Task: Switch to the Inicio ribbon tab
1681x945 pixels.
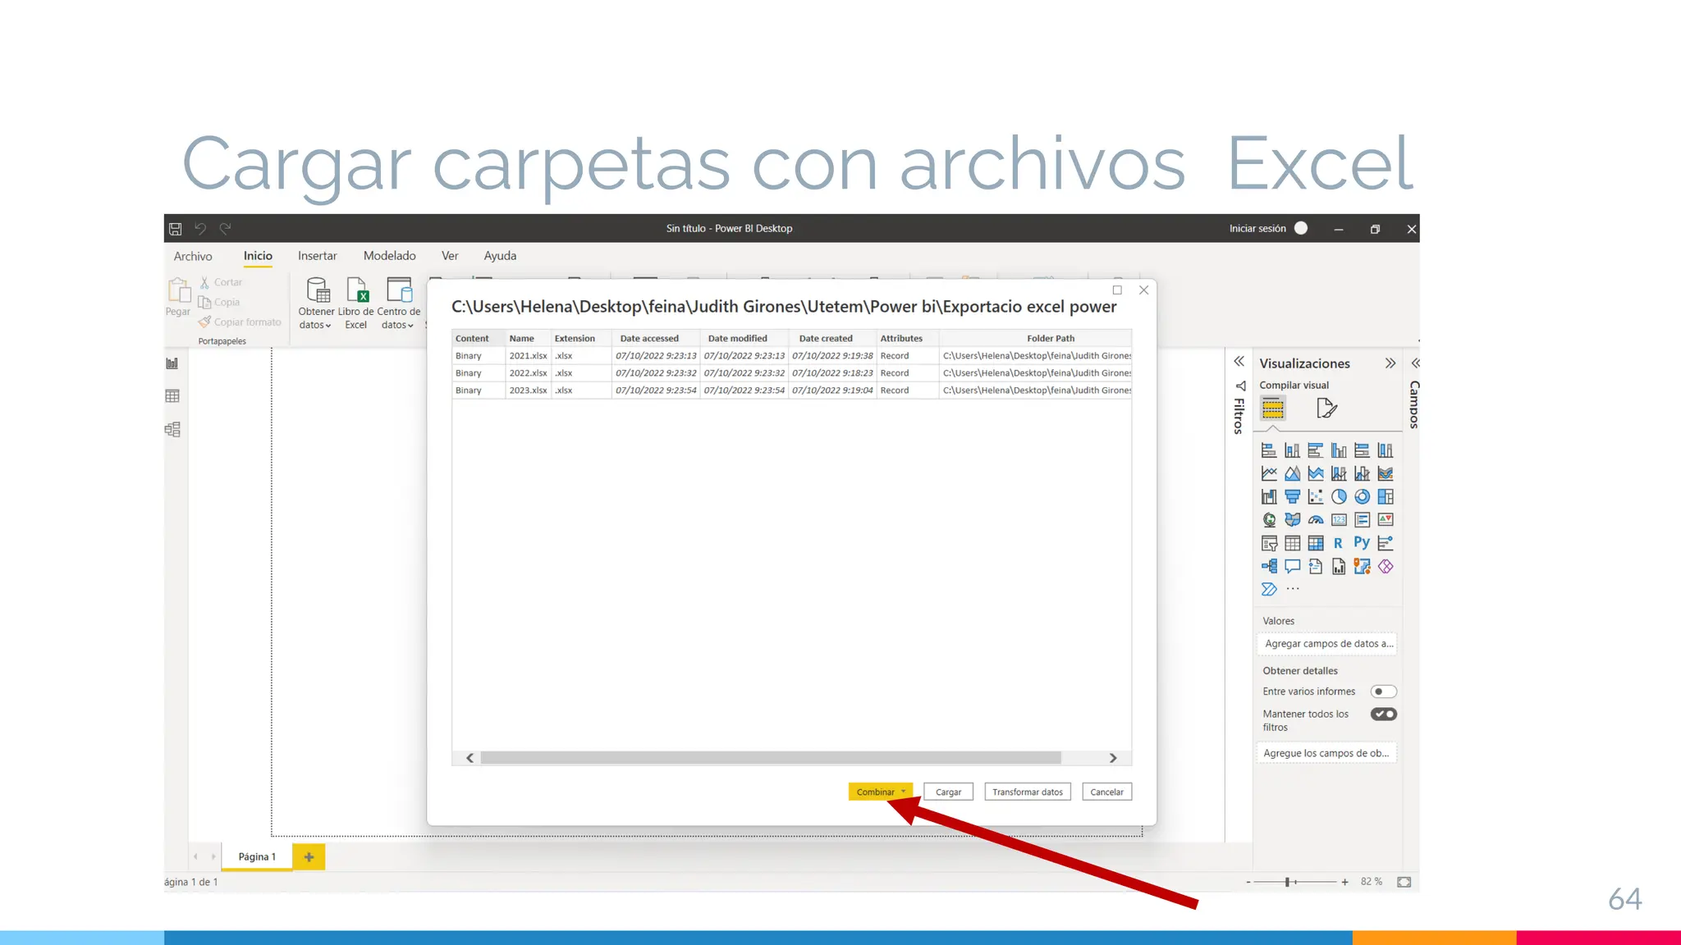Action: [258, 256]
